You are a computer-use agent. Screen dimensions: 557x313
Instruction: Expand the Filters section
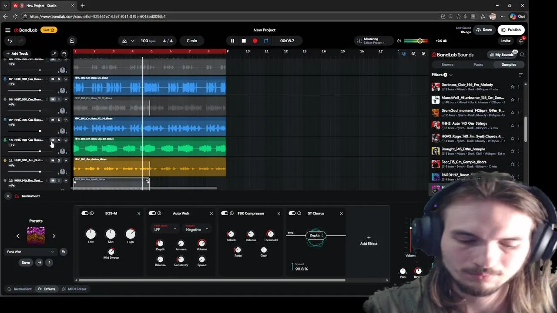(442, 75)
